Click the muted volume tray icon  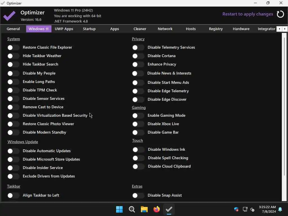[x=253, y=209]
